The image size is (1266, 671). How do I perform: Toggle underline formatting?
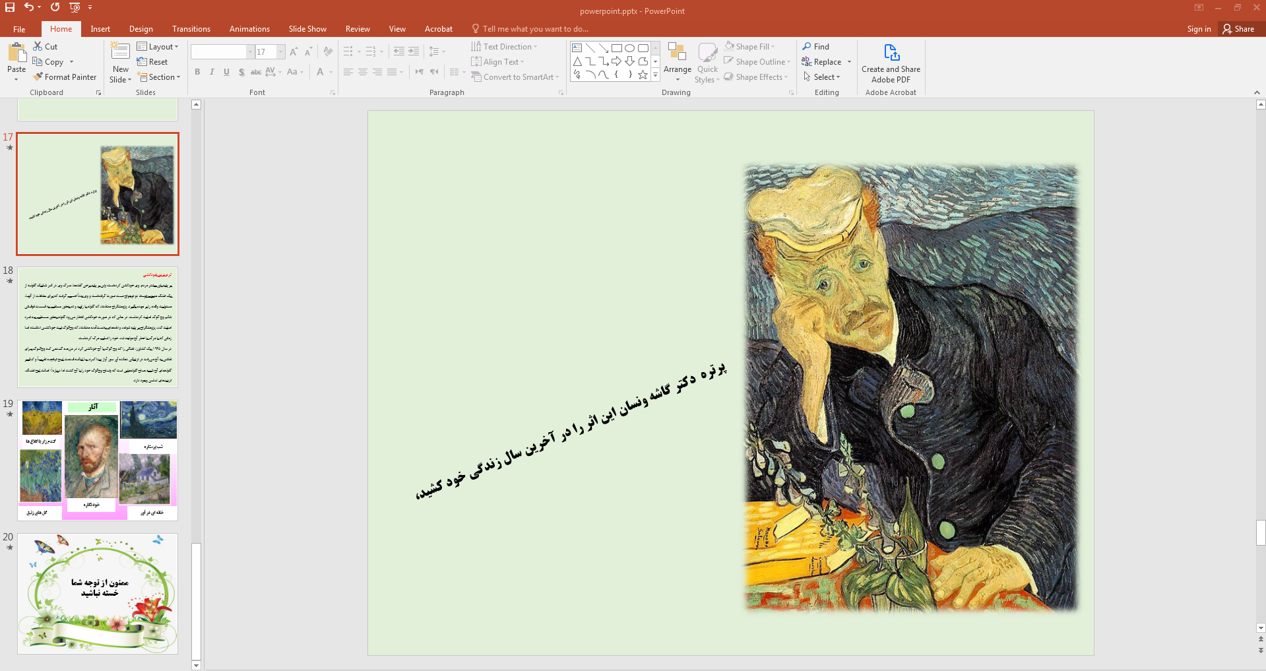point(226,72)
